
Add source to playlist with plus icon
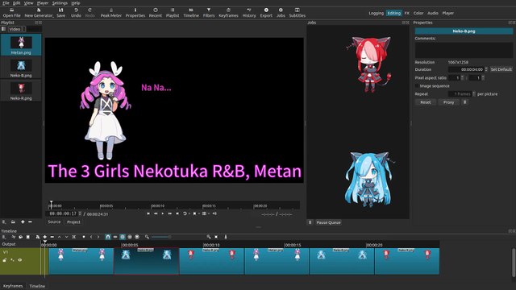click(23, 222)
